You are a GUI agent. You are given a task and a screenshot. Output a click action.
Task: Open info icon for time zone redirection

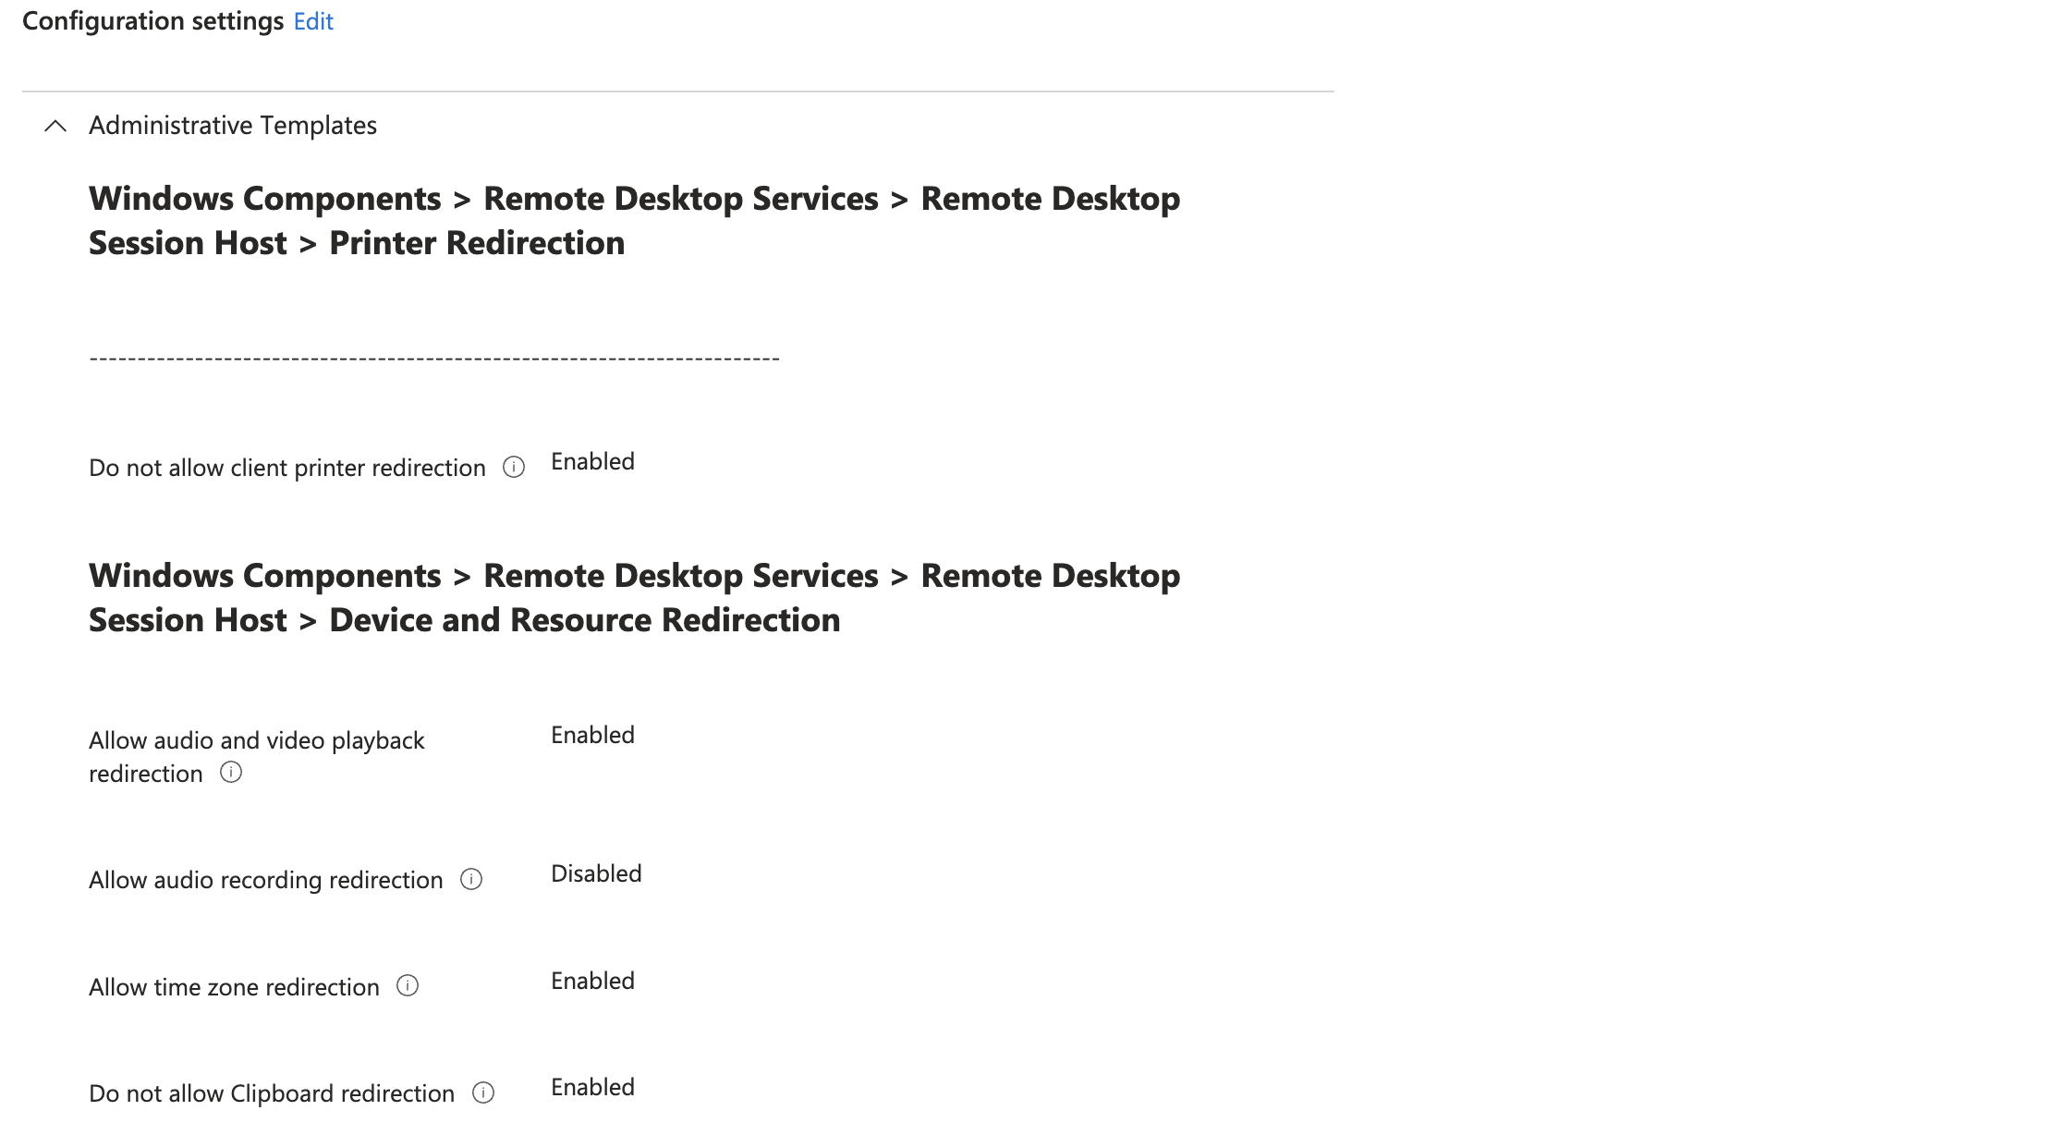pos(408,986)
